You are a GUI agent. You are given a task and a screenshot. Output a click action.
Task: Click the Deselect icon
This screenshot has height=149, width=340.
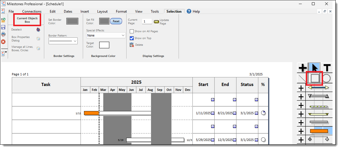click(38, 30)
